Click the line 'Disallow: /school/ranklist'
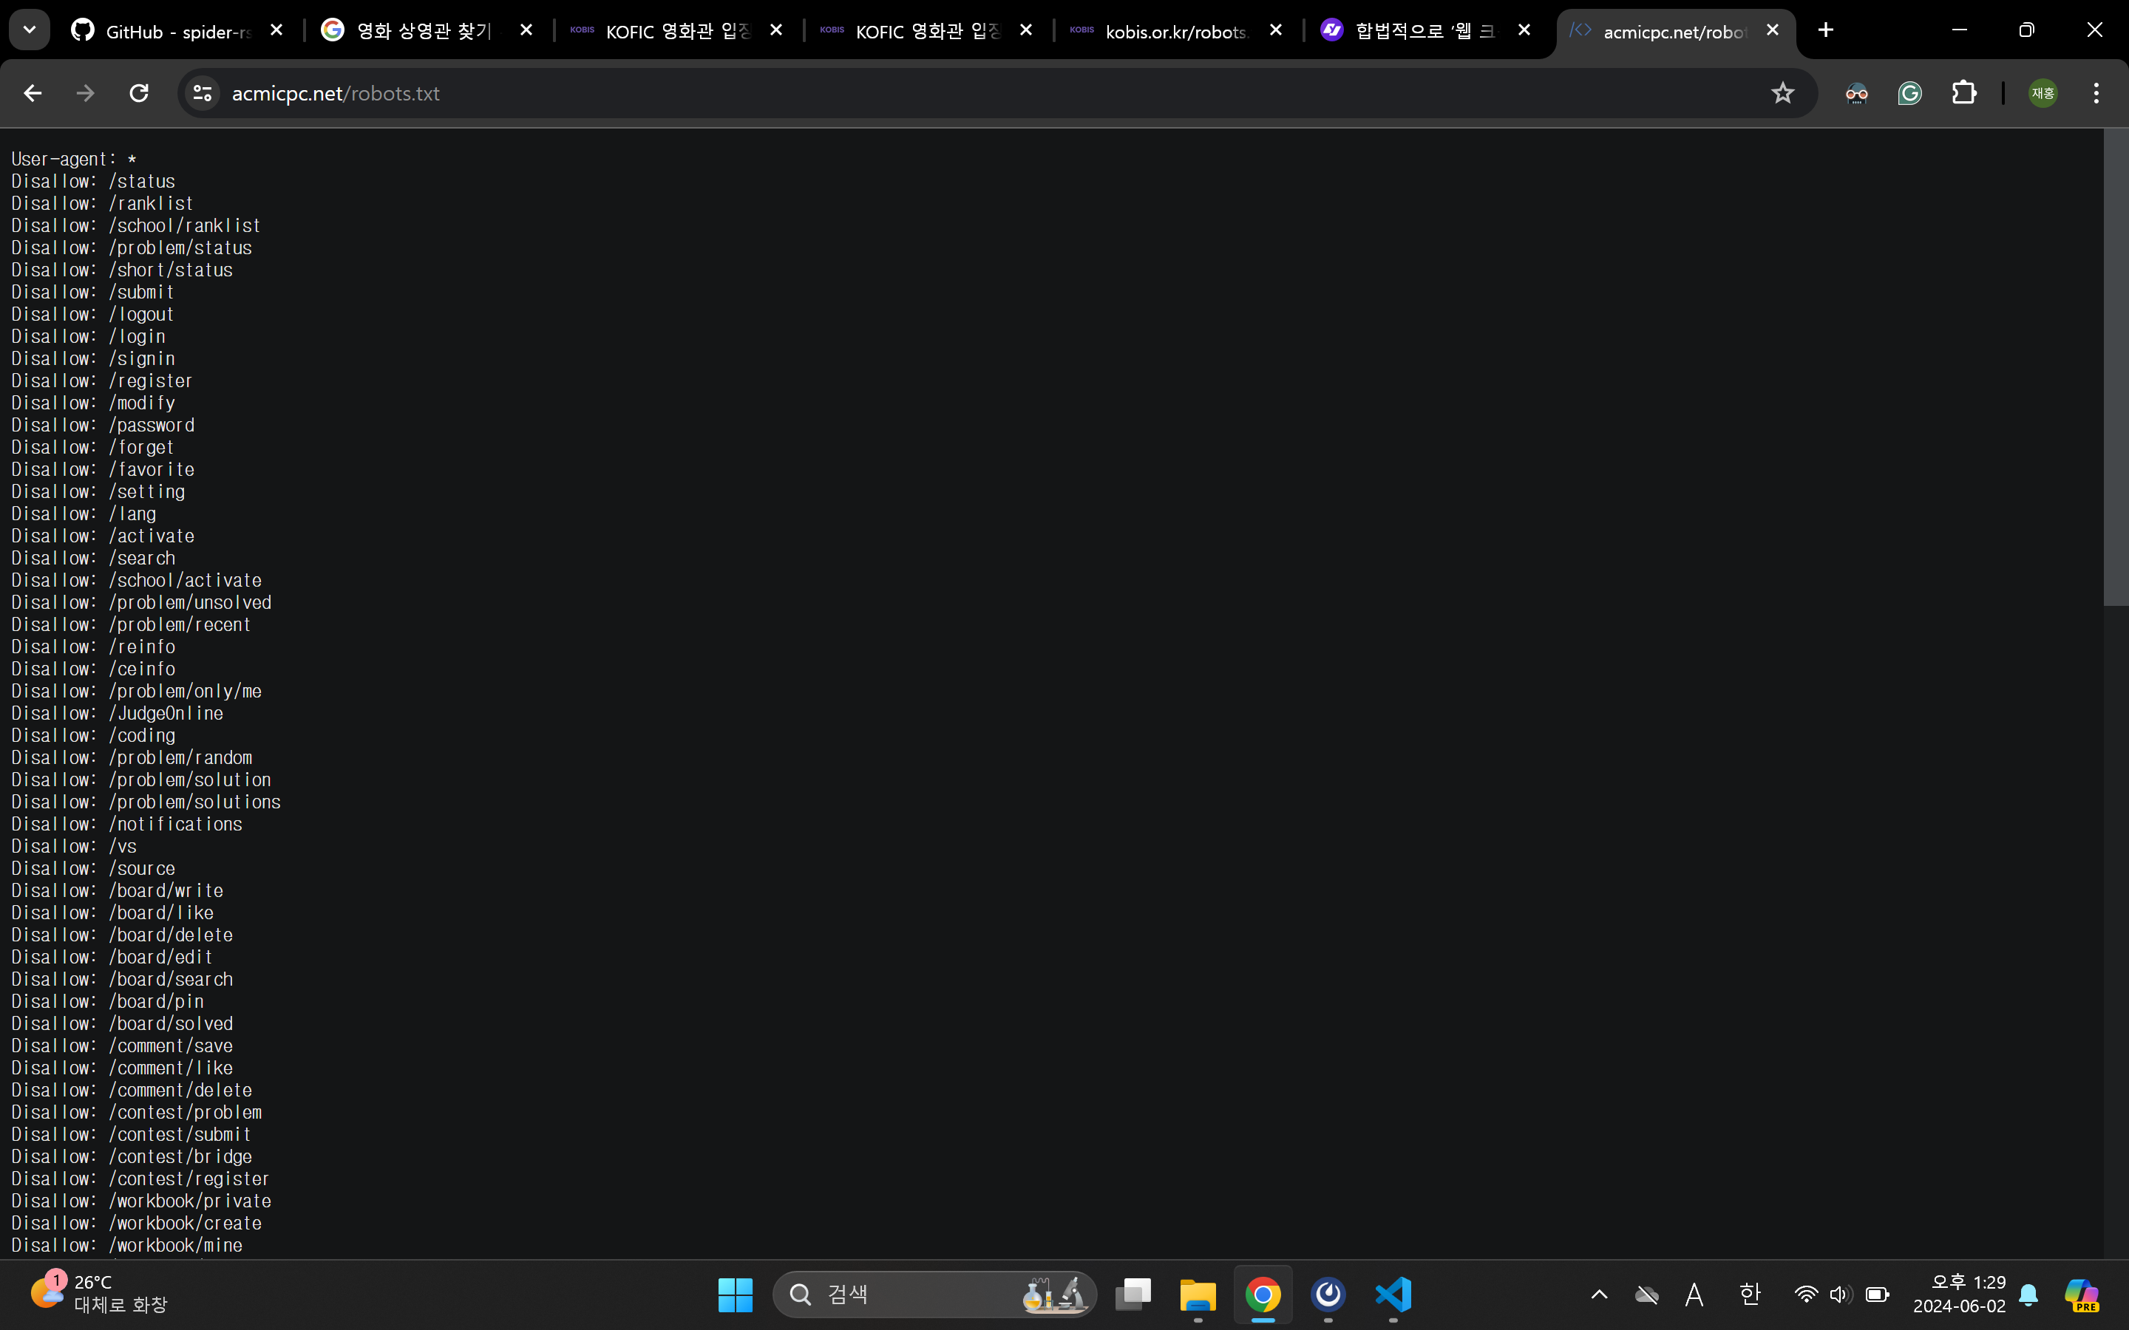Image resolution: width=2129 pixels, height=1330 pixels. point(136,225)
